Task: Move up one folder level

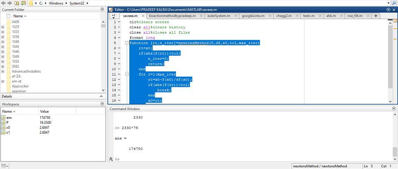Action: click(17, 3)
